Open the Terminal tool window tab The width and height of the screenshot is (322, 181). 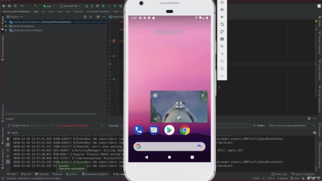coord(42,174)
